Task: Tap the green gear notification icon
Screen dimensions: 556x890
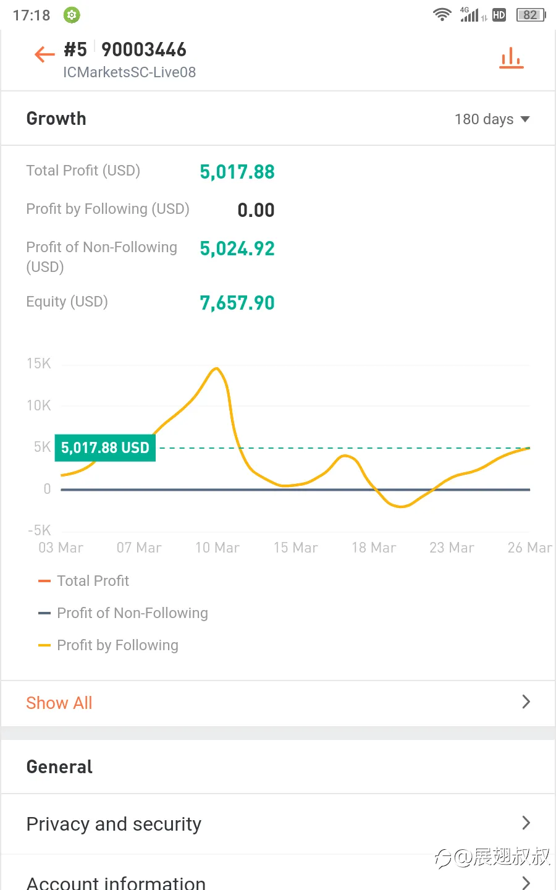Action: (72, 15)
